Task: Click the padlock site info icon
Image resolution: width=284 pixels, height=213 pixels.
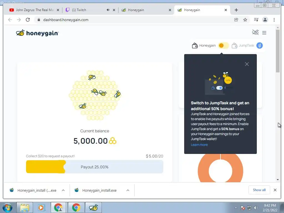Action: pyautogui.click(x=39, y=20)
